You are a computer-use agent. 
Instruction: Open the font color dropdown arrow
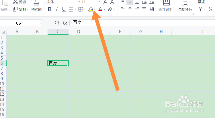click(104, 9)
